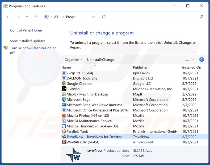Select the Mozilla Thunderbird icon
Image resolution: width=210 pixels, height=165 pixels.
point(64,126)
